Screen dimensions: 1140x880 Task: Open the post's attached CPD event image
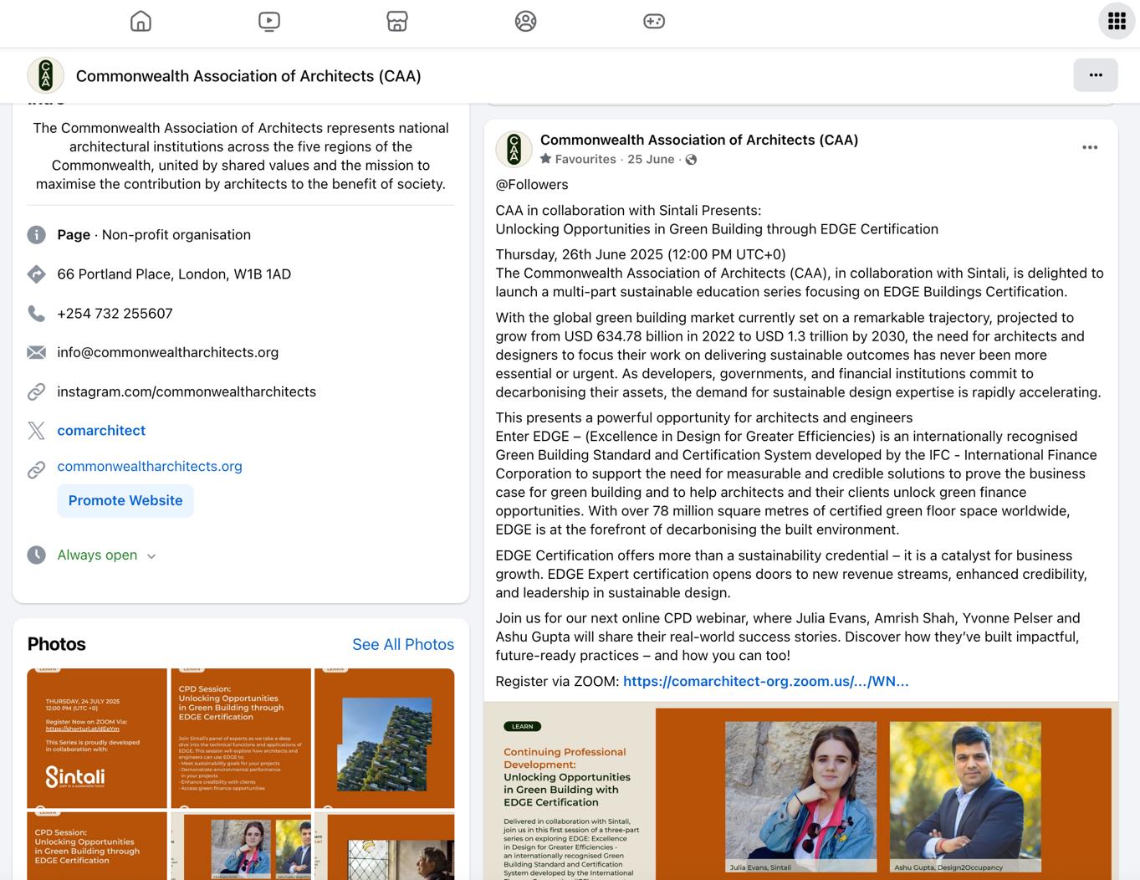coord(800,790)
